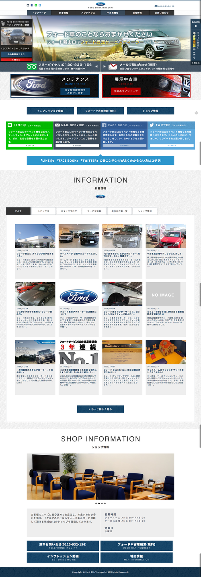Click CHECK in the FACE BOOK card
Image resolution: width=201 pixels, height=577 pixels.
(124, 146)
